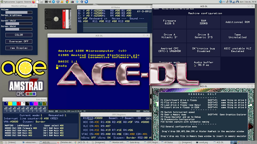
Task: Toggle the raw Display button
Action: pos(19,48)
